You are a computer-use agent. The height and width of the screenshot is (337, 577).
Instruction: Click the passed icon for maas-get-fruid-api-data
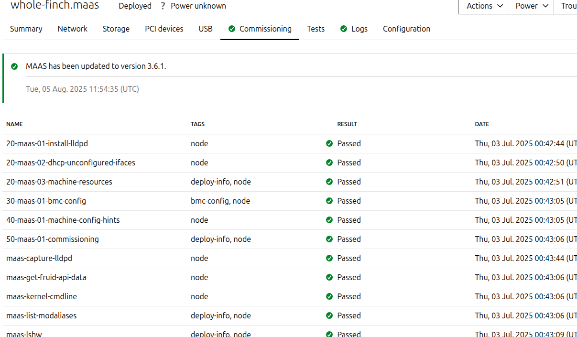329,277
